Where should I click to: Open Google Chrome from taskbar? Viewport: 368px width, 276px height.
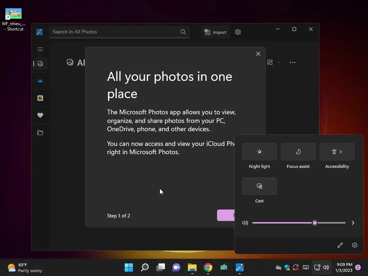pos(208,267)
